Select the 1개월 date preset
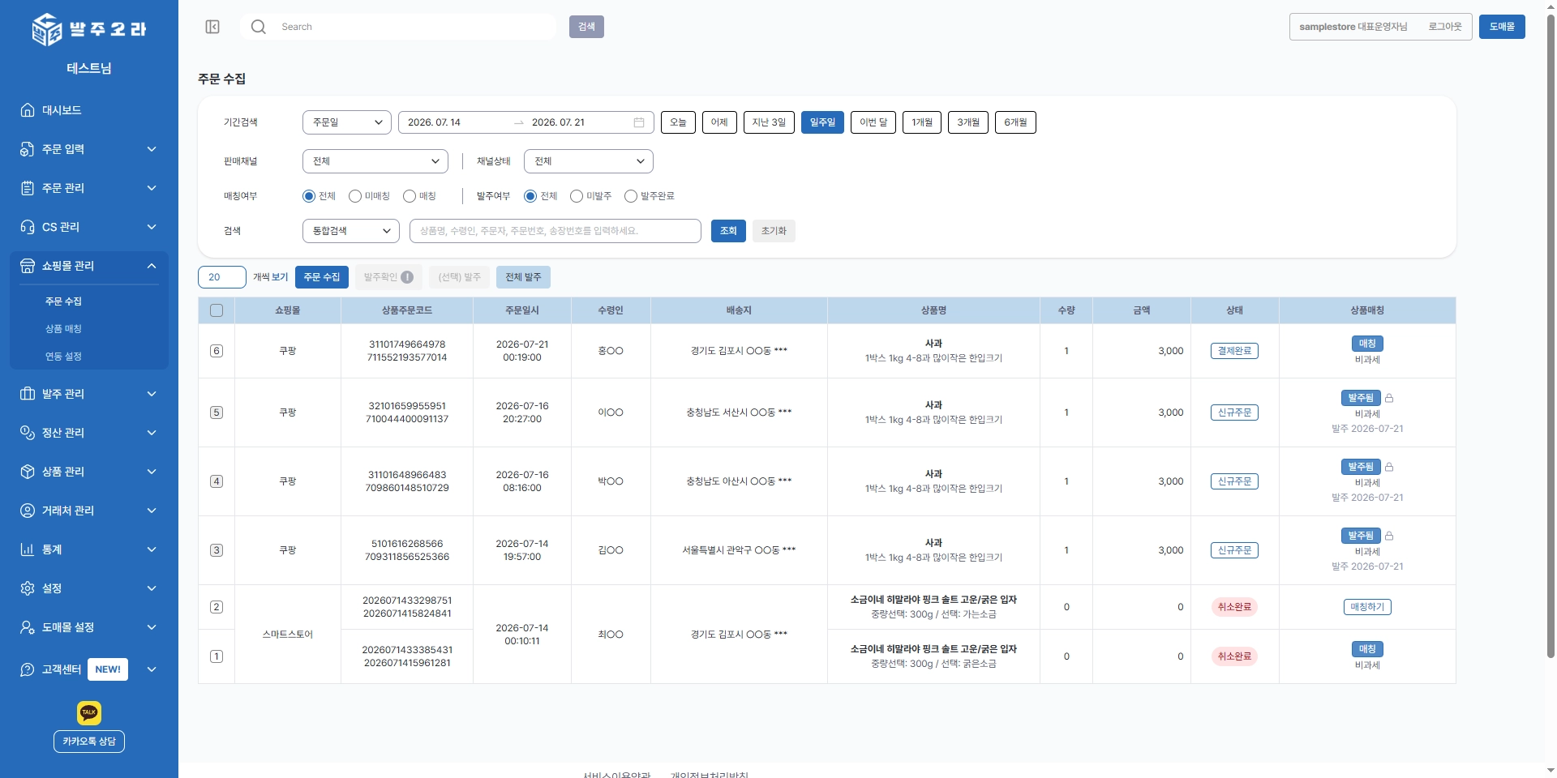Viewport: 1557px width, 778px height. click(x=922, y=122)
